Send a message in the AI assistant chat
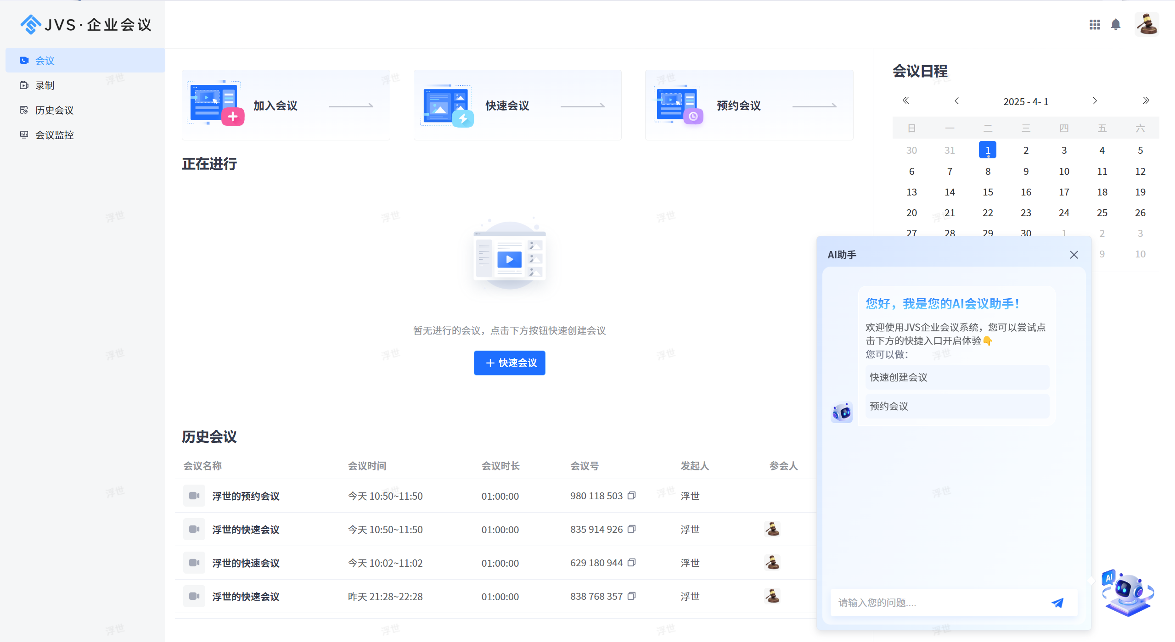 (x=1058, y=602)
